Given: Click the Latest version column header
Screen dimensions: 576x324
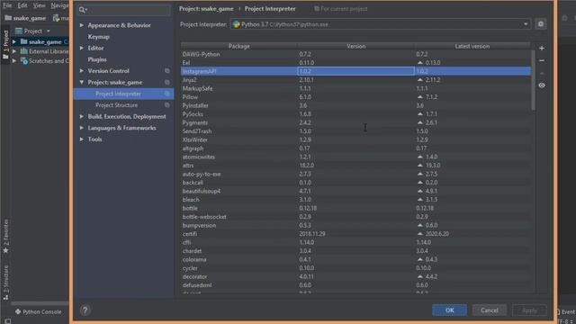Looking at the screenshot, I should [x=472, y=46].
